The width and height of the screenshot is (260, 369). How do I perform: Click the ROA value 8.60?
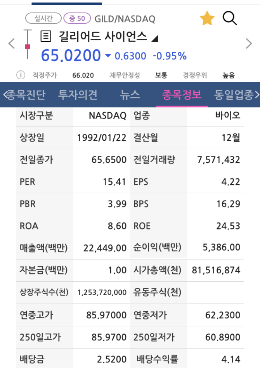point(117,226)
